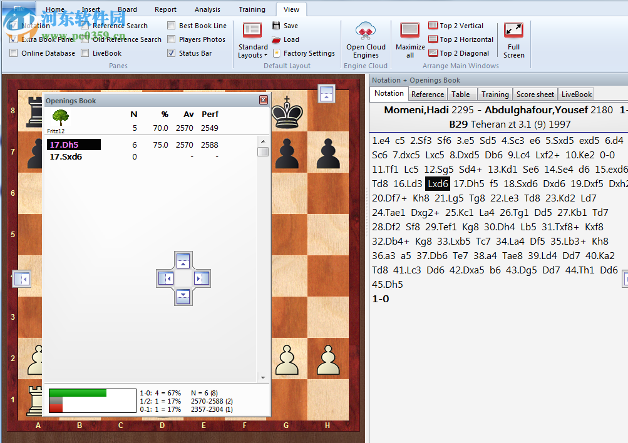The width and height of the screenshot is (628, 443).
Task: Click the right arrow navigation control
Action: (x=202, y=278)
